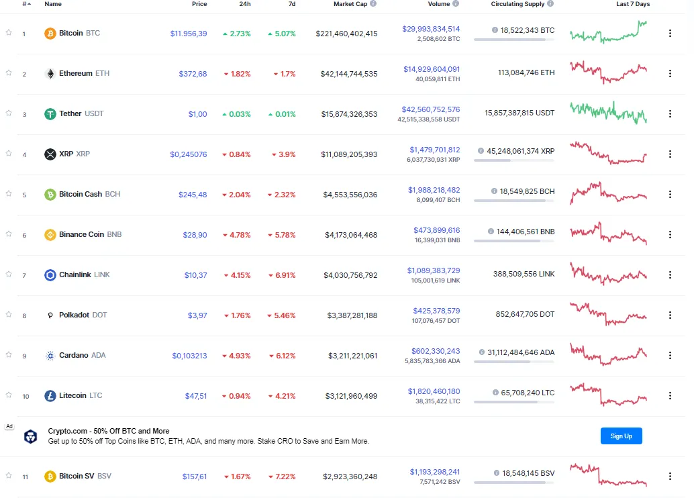Open the more options menu for XRP
The height and width of the screenshot is (498, 694).
(670, 154)
